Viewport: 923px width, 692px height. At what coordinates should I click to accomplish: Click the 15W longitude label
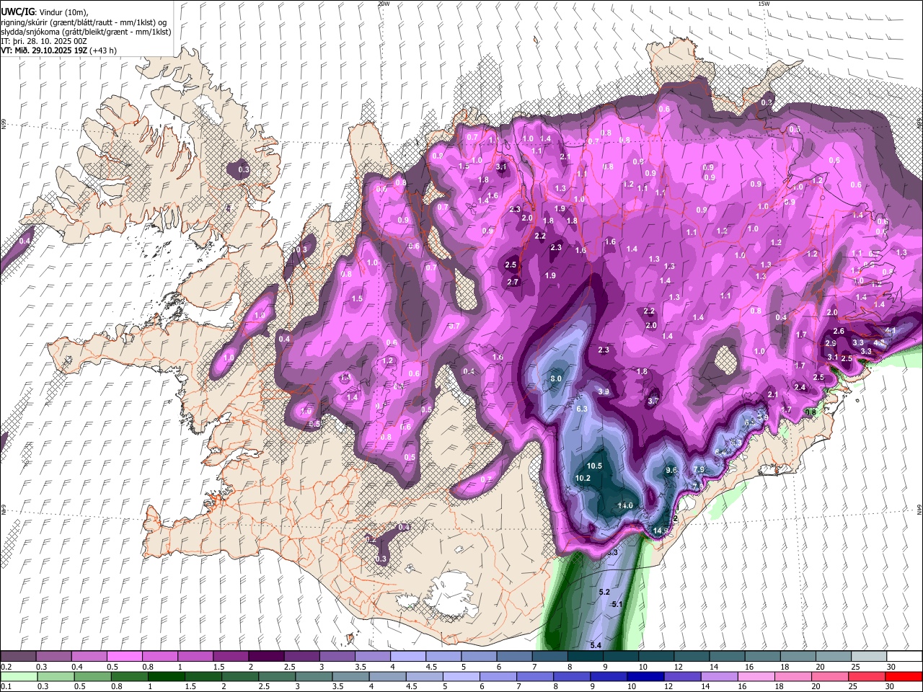click(x=764, y=4)
